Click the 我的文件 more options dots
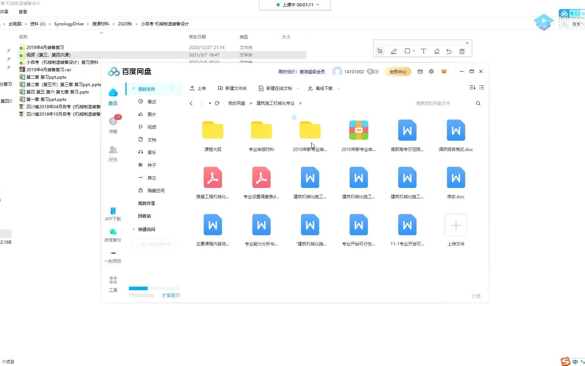 click(x=173, y=89)
